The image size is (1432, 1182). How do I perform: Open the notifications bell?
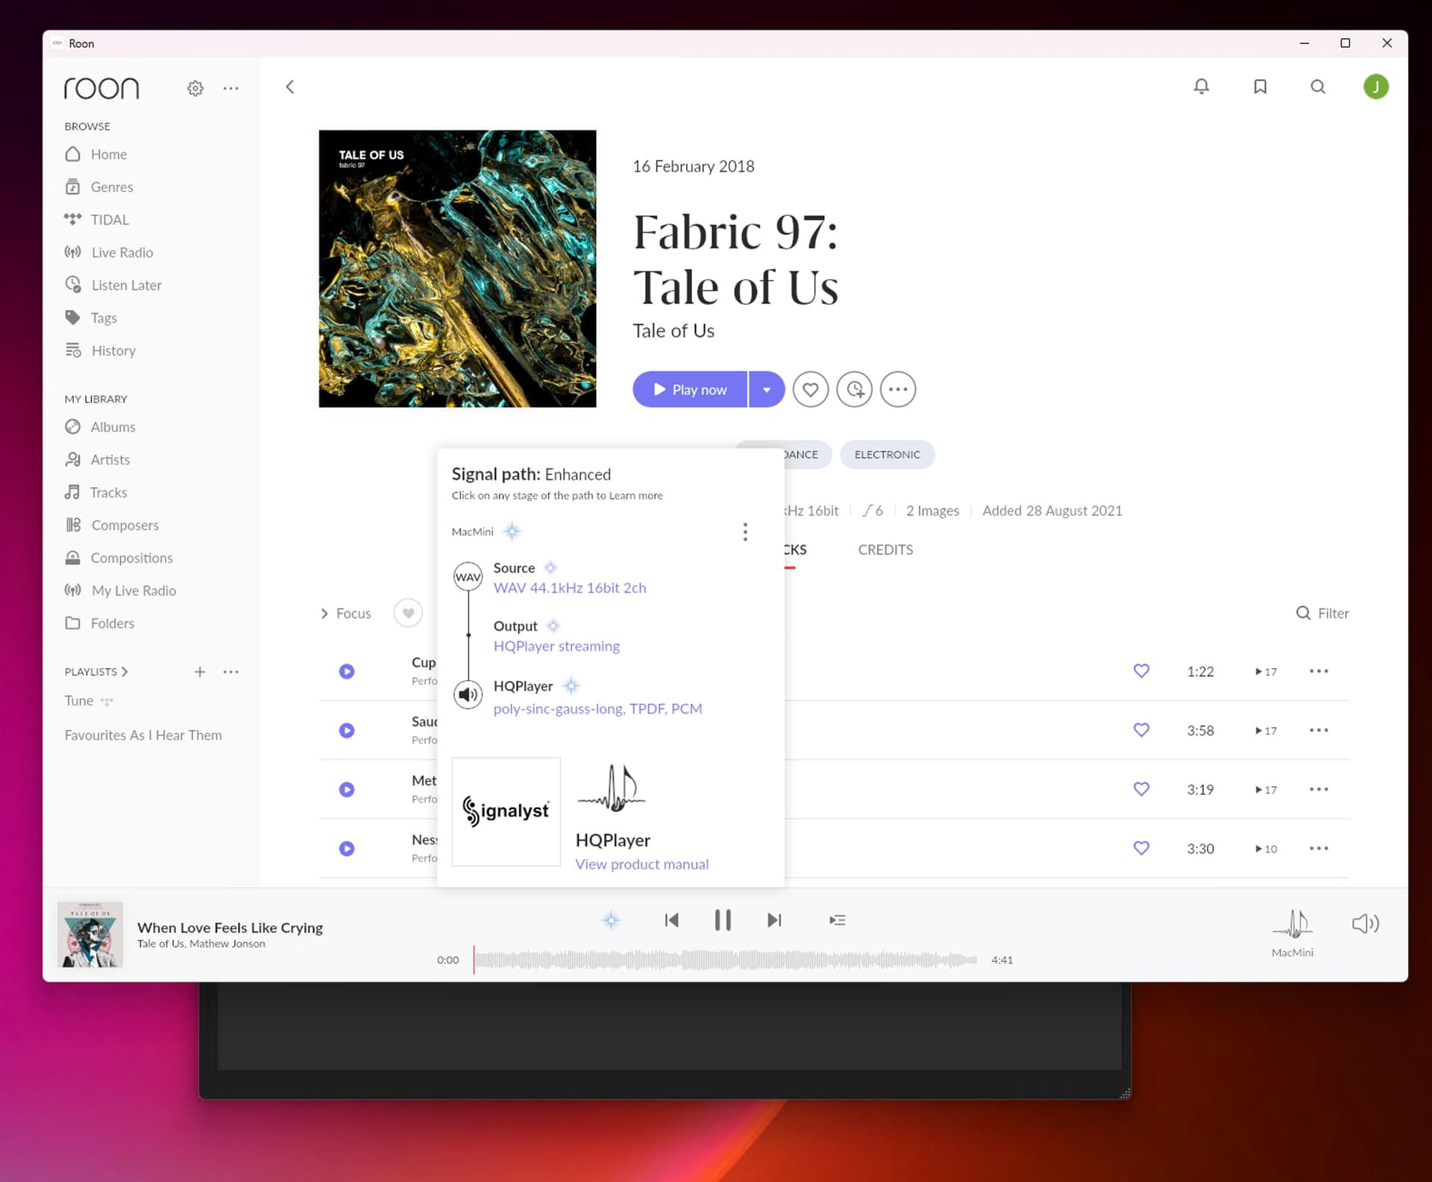1201,87
